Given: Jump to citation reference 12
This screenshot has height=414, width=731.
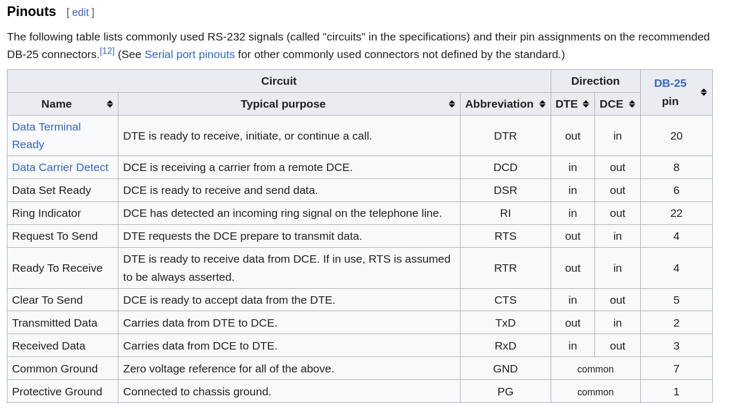Looking at the screenshot, I should pyautogui.click(x=107, y=51).
